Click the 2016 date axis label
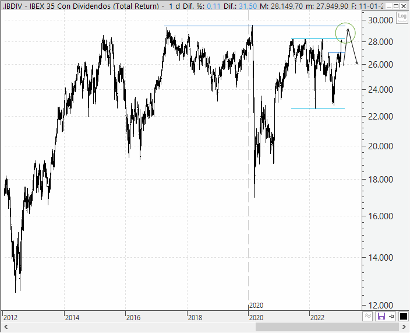 [133, 318]
